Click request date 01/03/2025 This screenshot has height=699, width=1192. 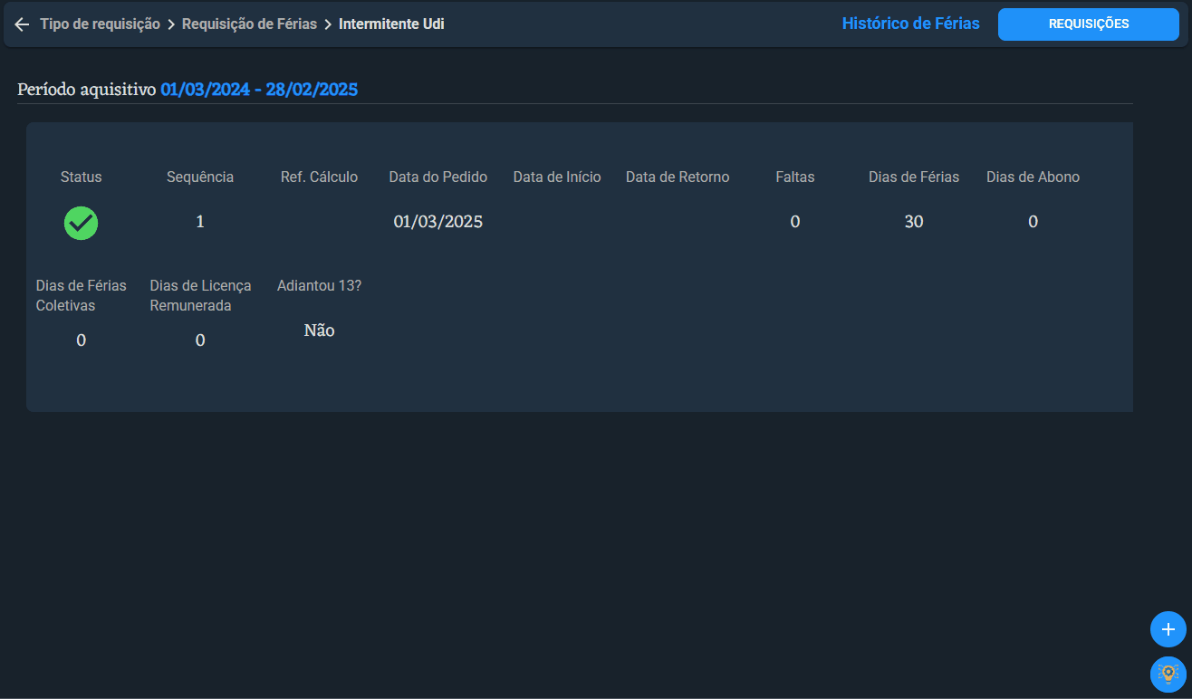(x=438, y=222)
